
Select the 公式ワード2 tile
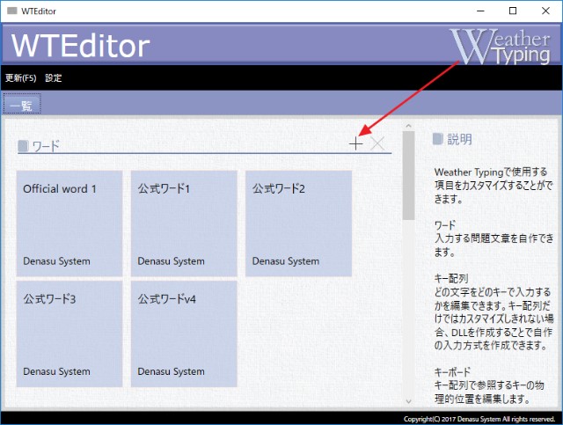(x=298, y=223)
